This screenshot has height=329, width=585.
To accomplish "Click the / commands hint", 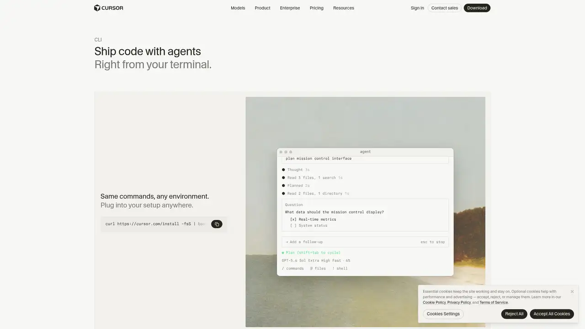I will click(292, 268).
